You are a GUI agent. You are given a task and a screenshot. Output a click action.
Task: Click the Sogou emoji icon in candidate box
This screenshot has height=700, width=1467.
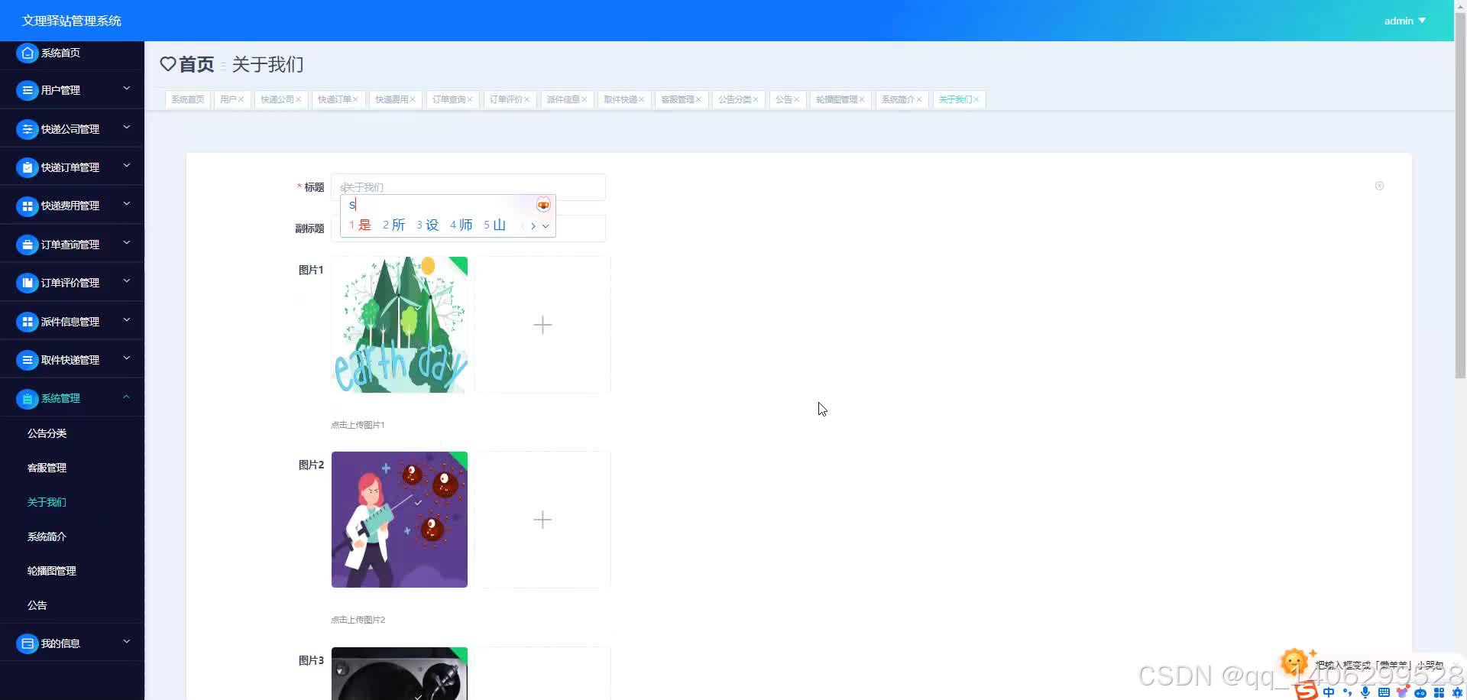click(543, 205)
